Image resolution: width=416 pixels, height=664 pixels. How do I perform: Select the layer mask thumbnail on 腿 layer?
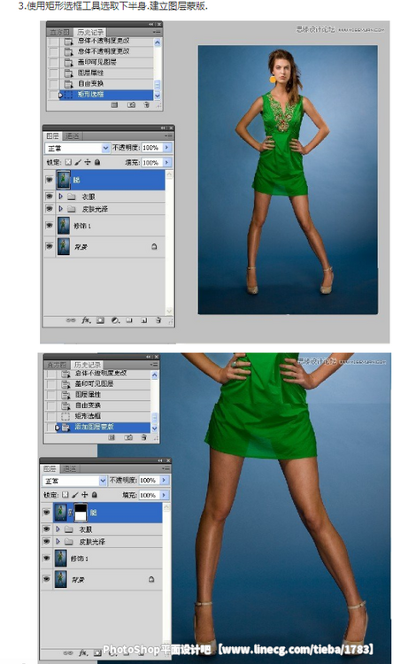(81, 513)
